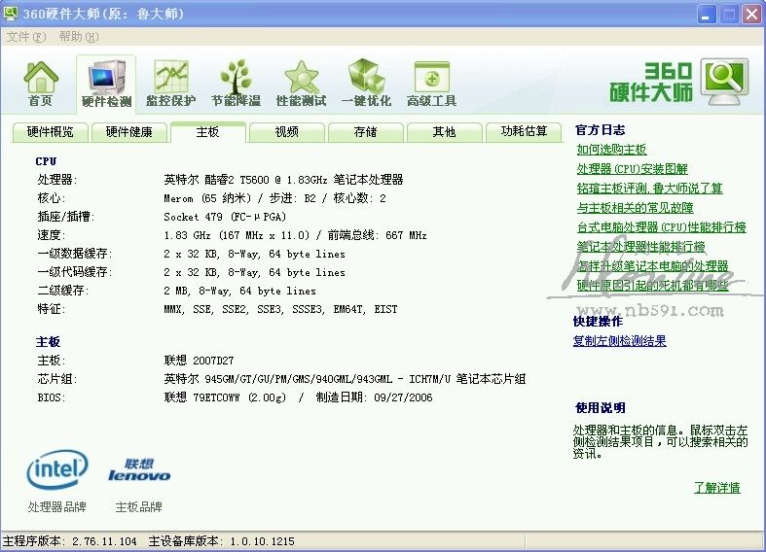Open link 与主板相关的常见故障
The image size is (766, 552).
click(635, 208)
